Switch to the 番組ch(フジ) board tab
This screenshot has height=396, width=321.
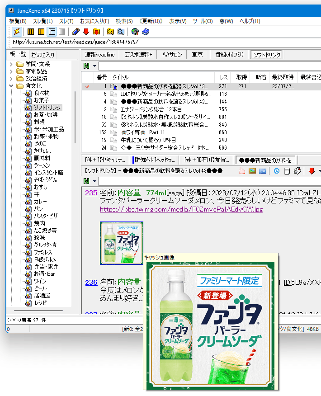229,55
